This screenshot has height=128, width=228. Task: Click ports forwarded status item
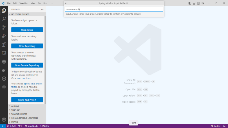click(x=20, y=126)
